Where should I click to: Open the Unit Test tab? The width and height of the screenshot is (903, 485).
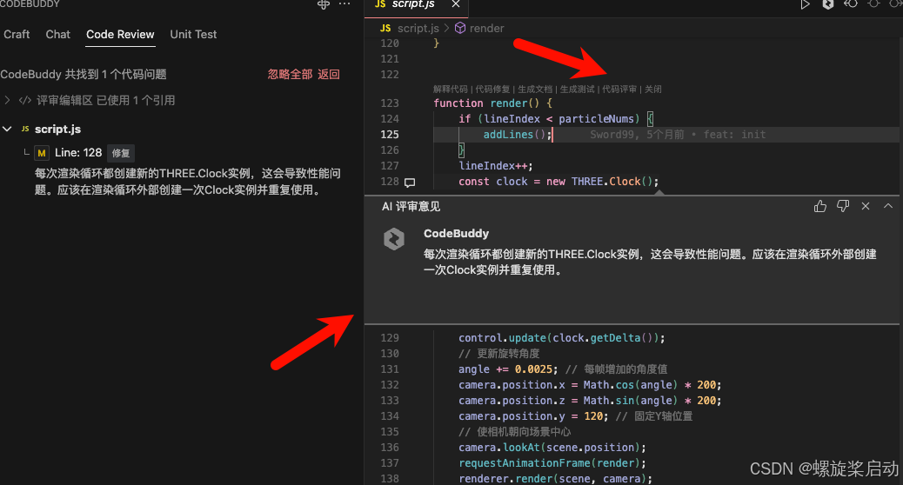(193, 35)
